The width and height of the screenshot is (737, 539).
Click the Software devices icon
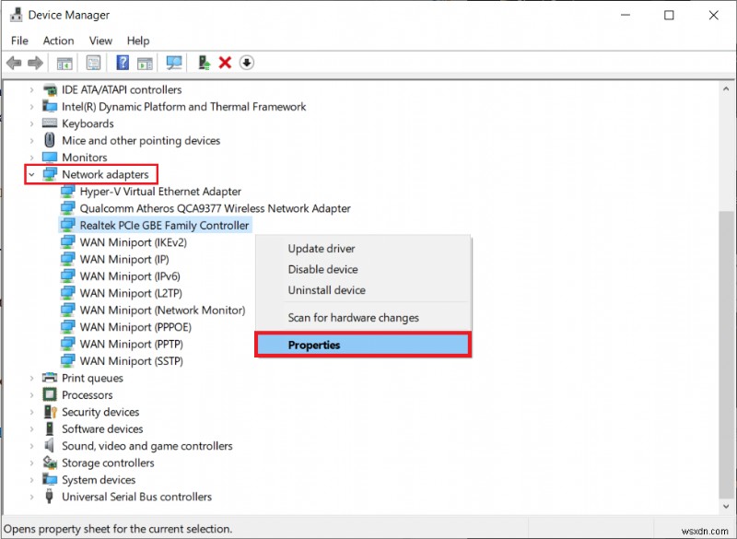point(50,428)
